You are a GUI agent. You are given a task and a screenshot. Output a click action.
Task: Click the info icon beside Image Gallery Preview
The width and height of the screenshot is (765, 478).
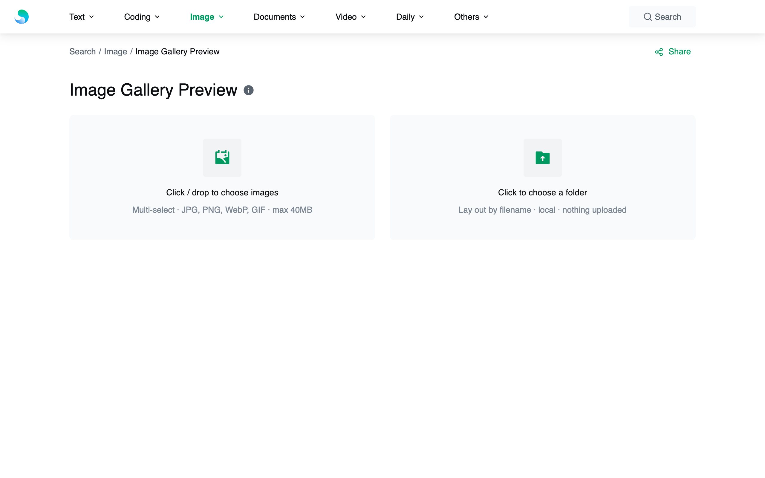[248, 91]
